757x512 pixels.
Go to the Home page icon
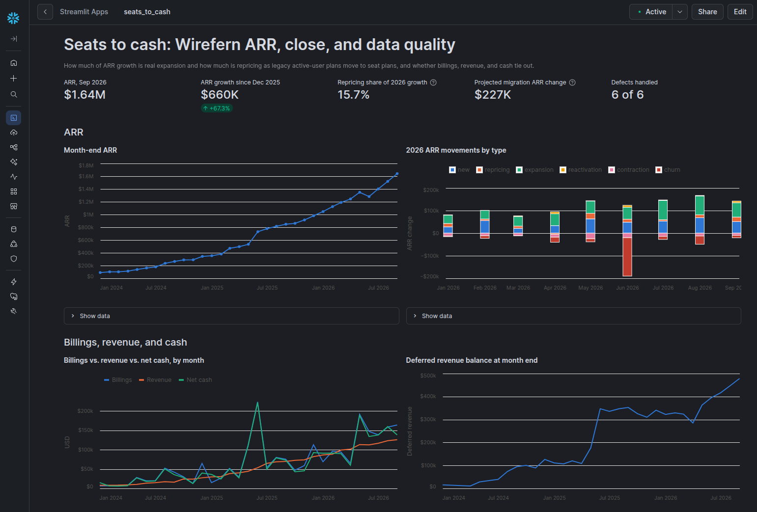pos(14,63)
